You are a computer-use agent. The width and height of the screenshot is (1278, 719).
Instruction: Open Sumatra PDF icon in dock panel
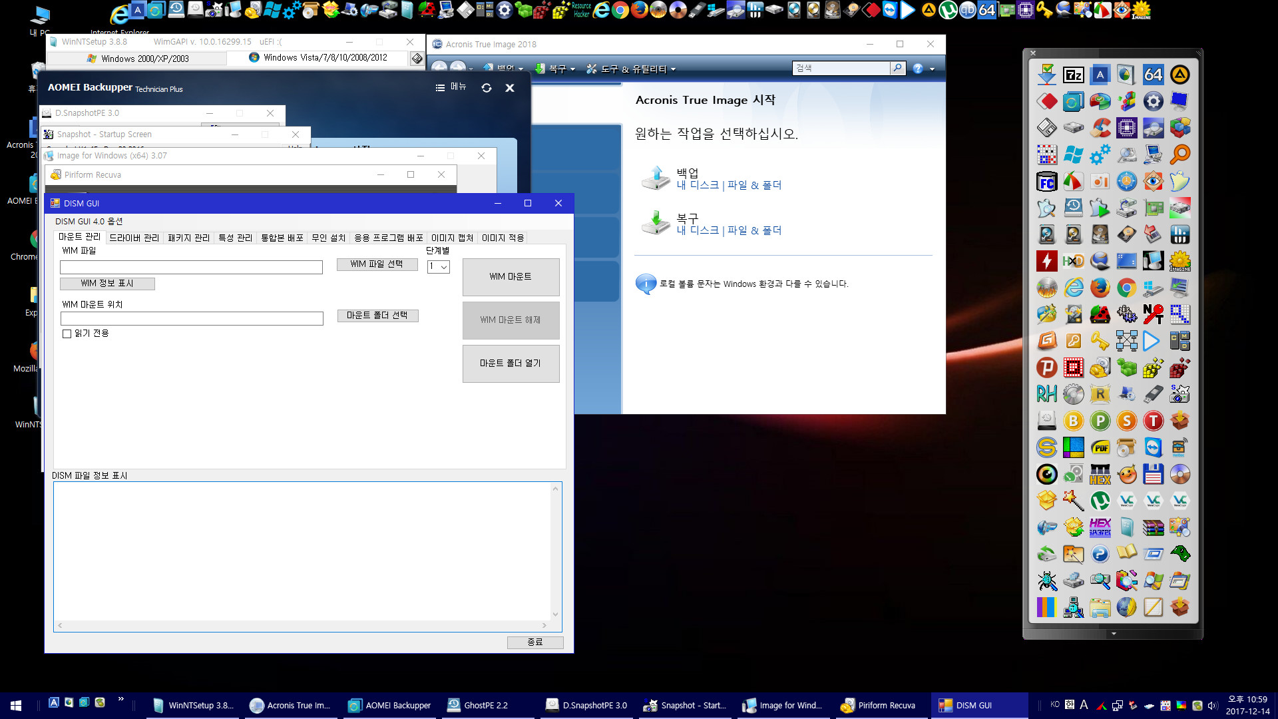coord(1100,447)
